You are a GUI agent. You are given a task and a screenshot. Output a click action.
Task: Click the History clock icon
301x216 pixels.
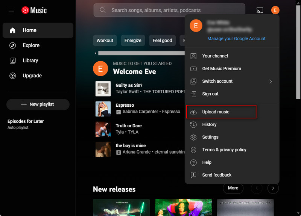point(193,125)
